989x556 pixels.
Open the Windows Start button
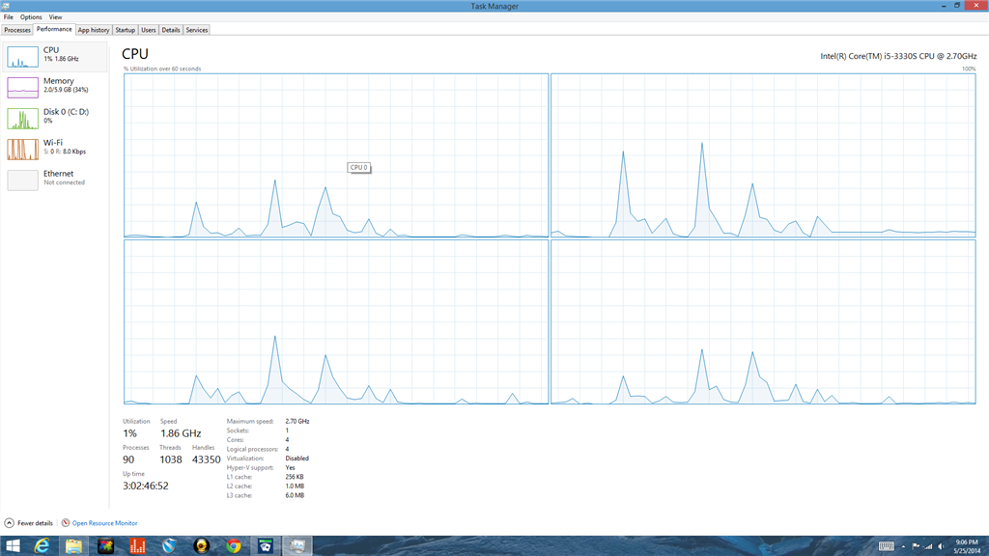tap(13, 546)
